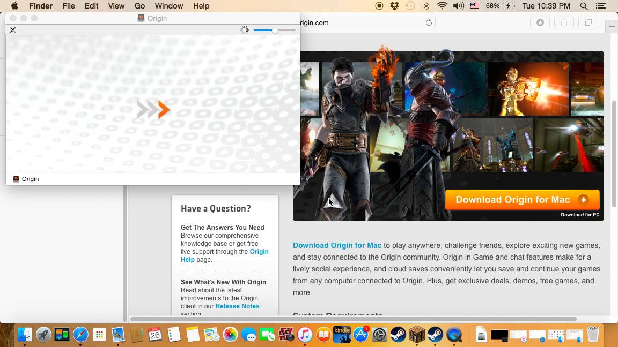Open FaceTime in the Dock
The image size is (618, 347).
pos(267,335)
